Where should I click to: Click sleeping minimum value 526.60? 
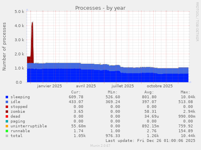[x=113, y=97]
